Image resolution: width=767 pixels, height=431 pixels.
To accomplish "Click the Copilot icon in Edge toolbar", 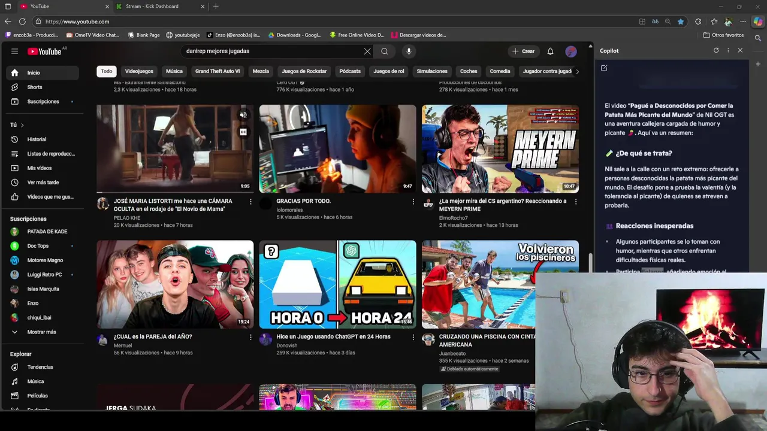I will pos(758,22).
